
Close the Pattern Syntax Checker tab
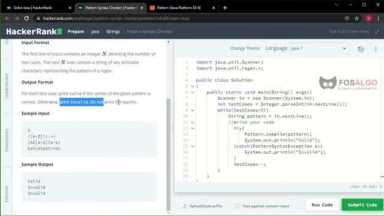(x=142, y=8)
